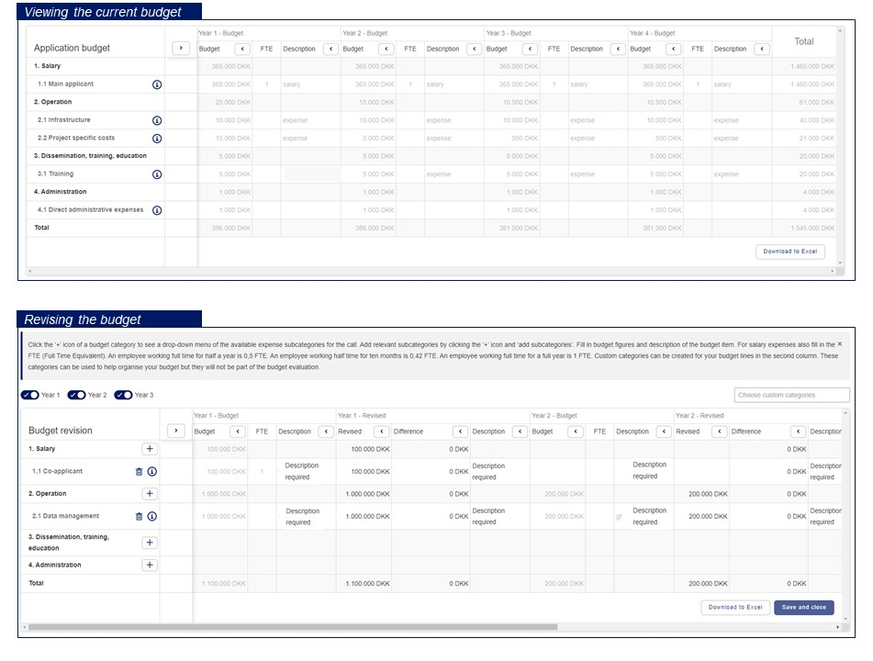Add subcategory to 1. Salary

150,449
